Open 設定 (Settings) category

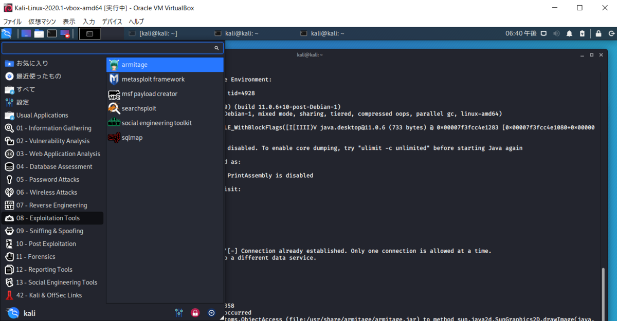[53, 102]
